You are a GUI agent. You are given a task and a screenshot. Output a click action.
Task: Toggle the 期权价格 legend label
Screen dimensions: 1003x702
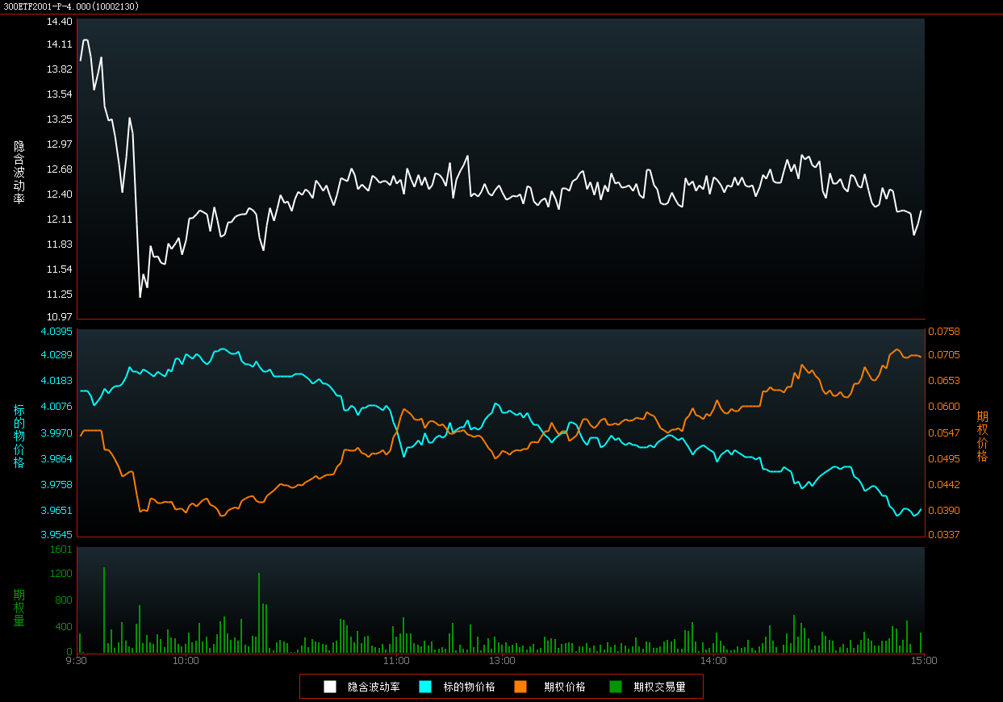565,687
